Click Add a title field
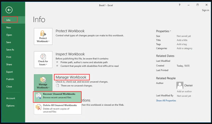Image resolution: width=212 pixels, height=124 pixels. click(x=182, y=40)
